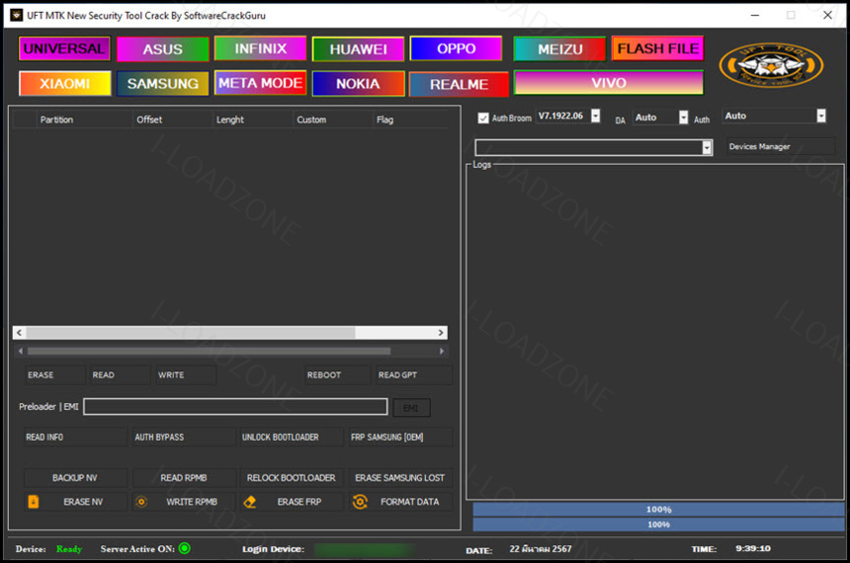This screenshot has height=563, width=850.
Task: Open the HUAWEI tab
Action: click(x=359, y=49)
